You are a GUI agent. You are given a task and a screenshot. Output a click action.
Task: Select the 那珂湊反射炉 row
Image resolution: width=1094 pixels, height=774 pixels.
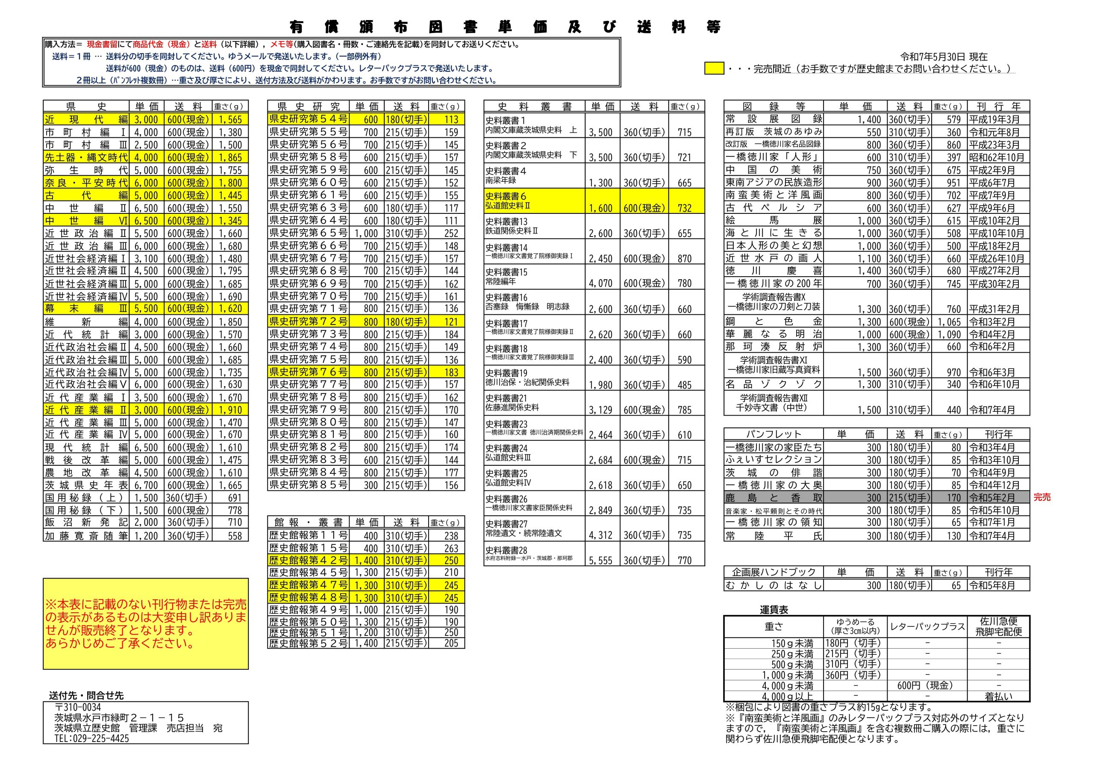877,347
